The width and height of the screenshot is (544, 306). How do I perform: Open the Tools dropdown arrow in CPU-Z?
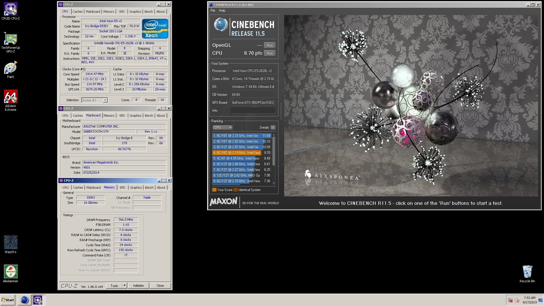(x=124, y=286)
